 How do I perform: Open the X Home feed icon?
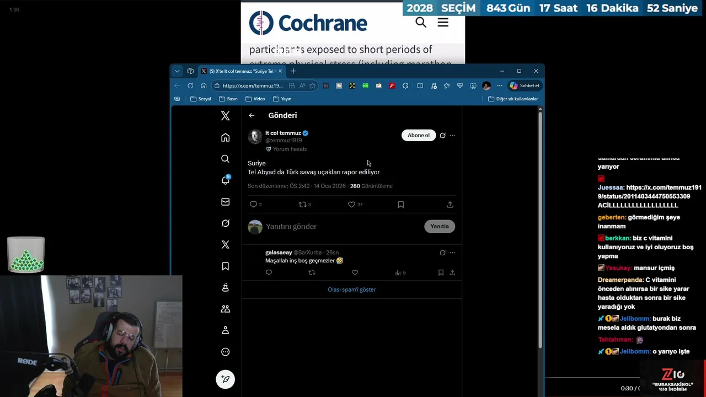[225, 137]
